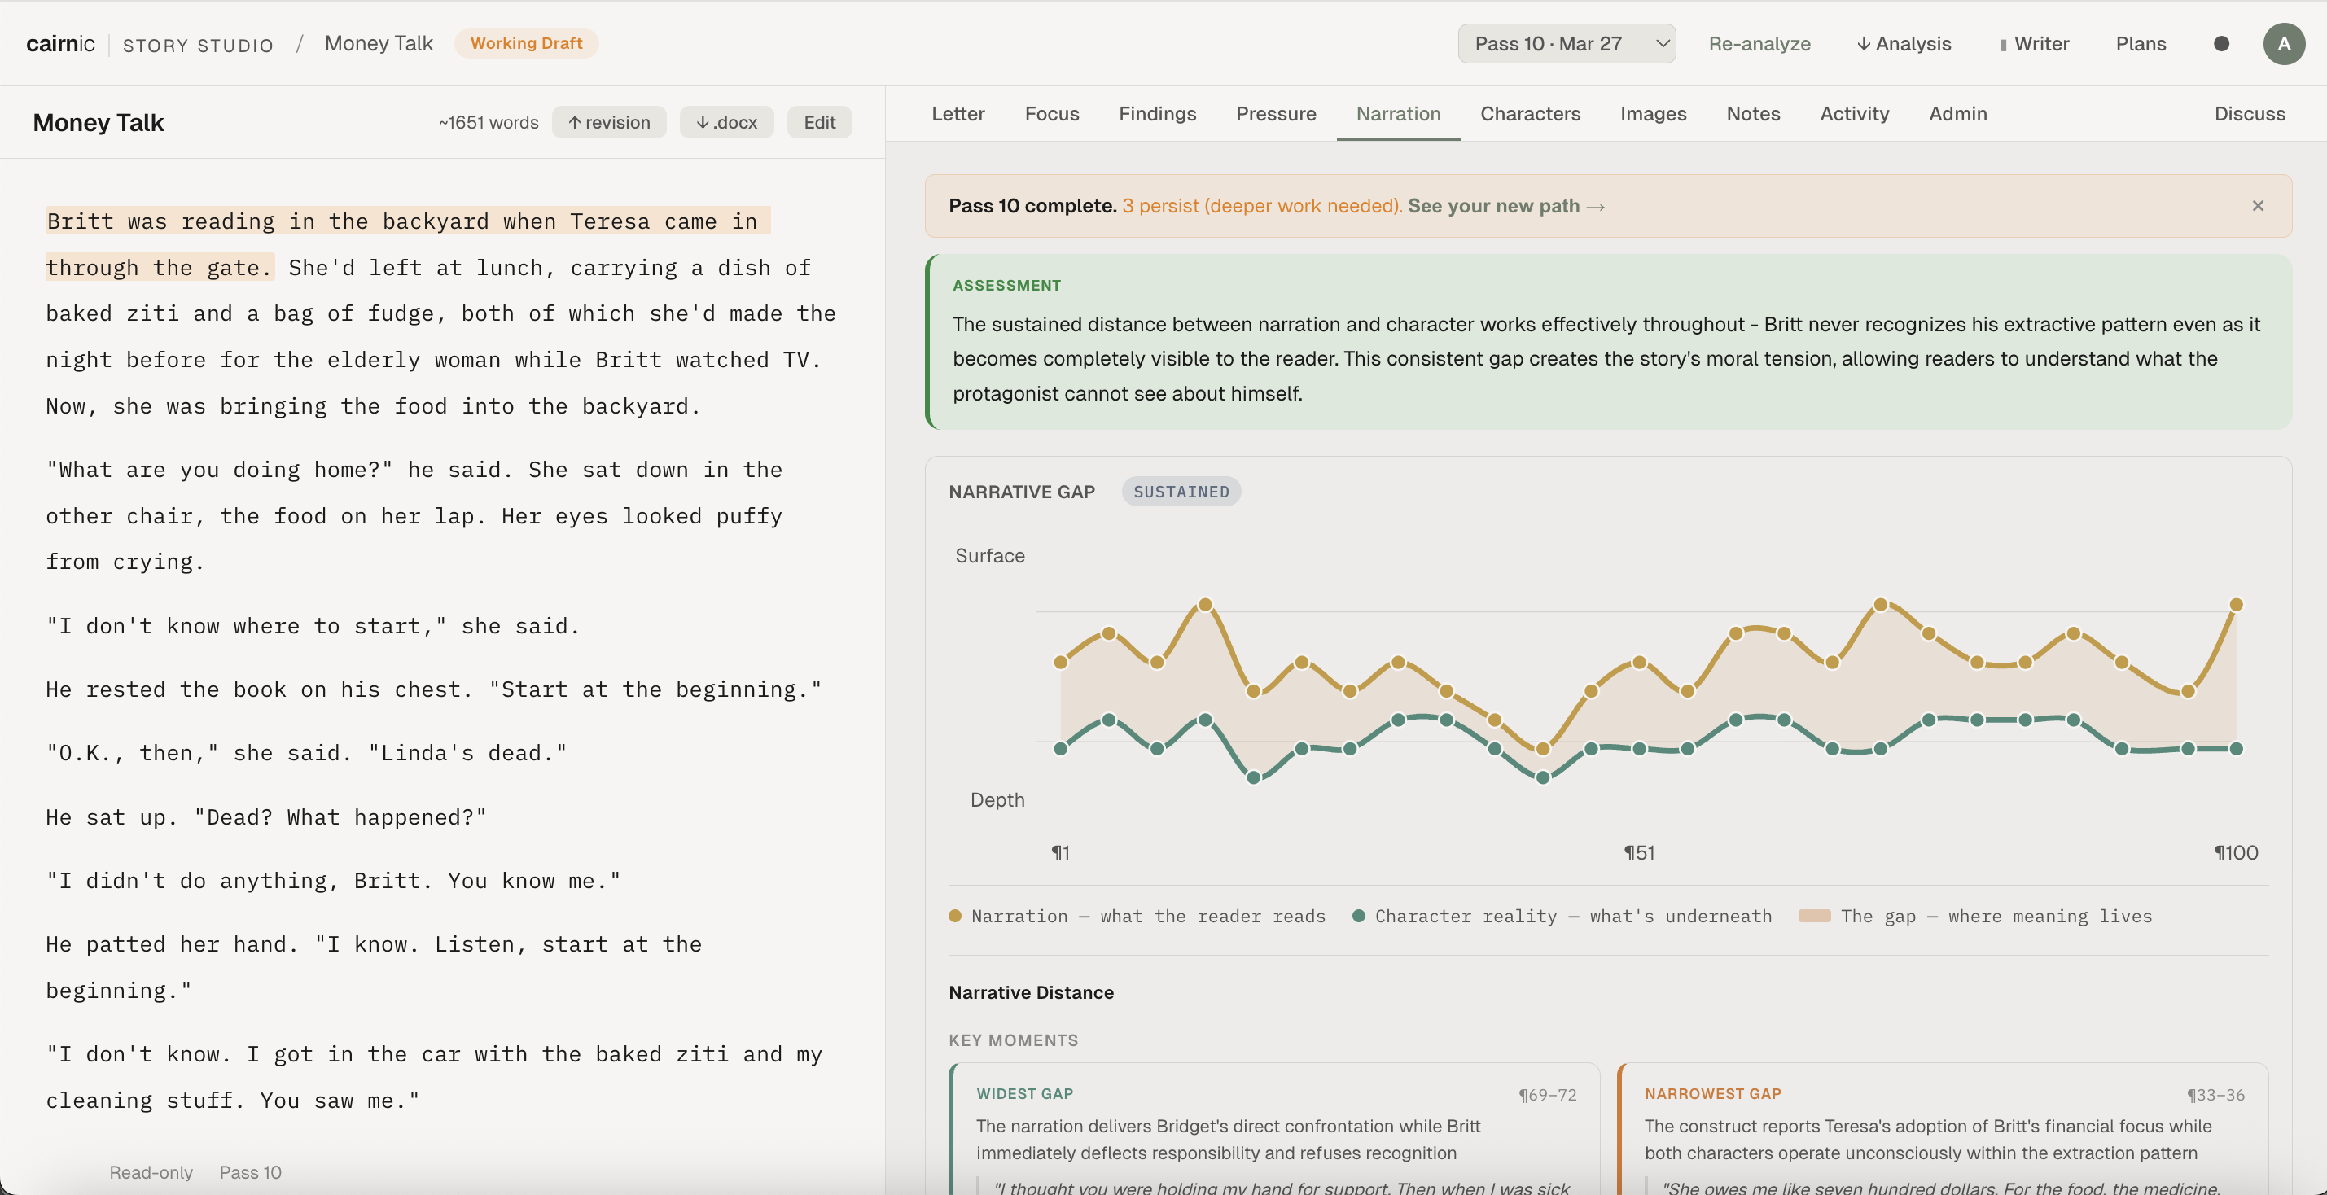Click the user avatar A icon
Image resolution: width=2327 pixels, height=1195 pixels.
pos(2283,43)
